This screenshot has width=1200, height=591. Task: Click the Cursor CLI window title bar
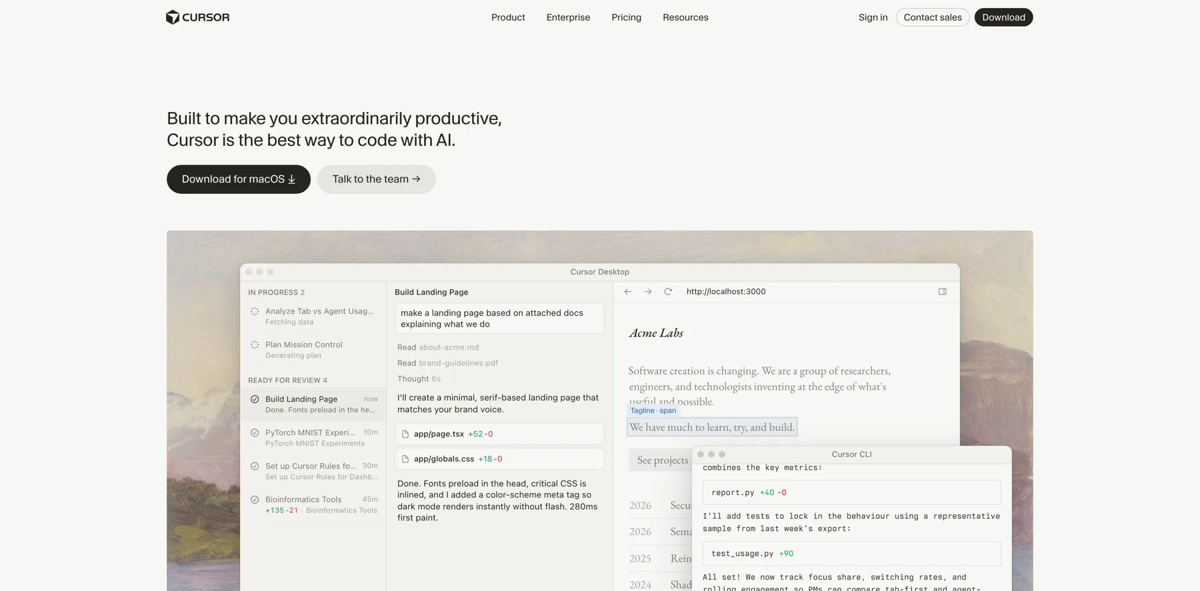[851, 454]
